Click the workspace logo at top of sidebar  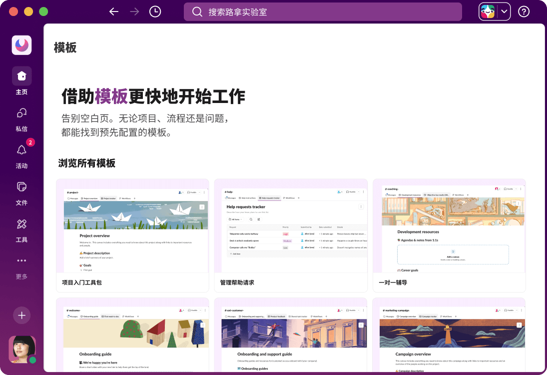click(21, 45)
